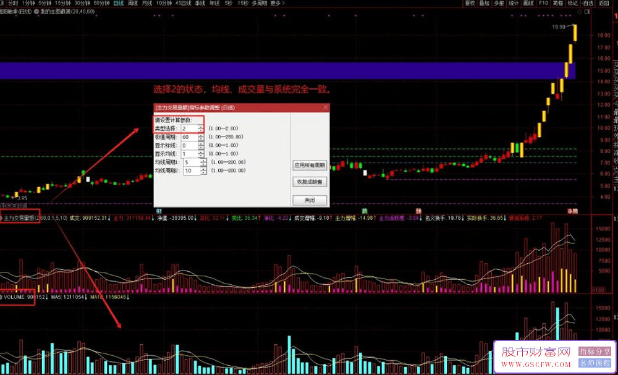Switch to 月线 monthly period
This screenshot has height=375, width=618.
coord(147,3)
